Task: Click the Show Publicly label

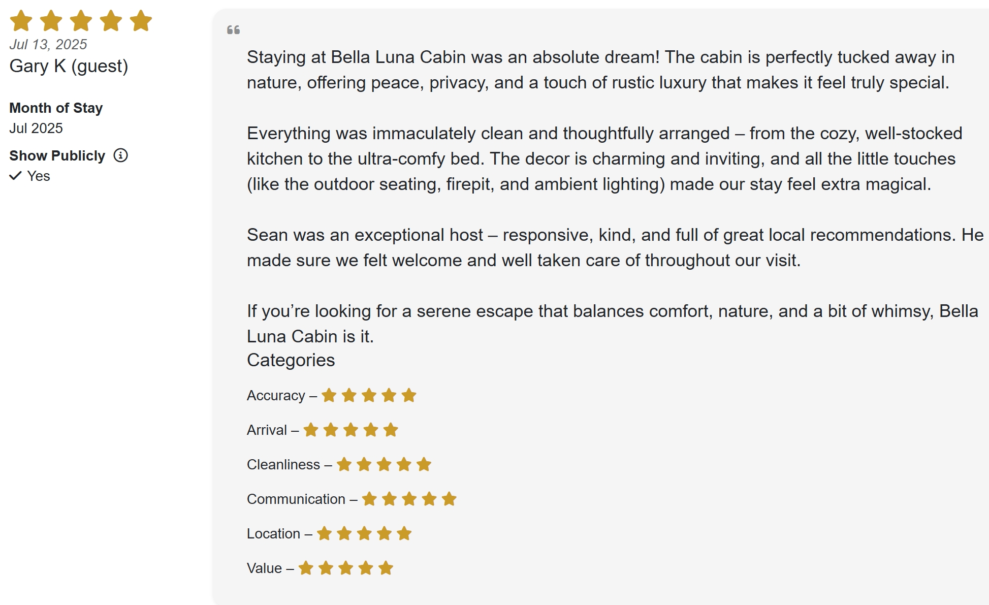Action: tap(57, 155)
